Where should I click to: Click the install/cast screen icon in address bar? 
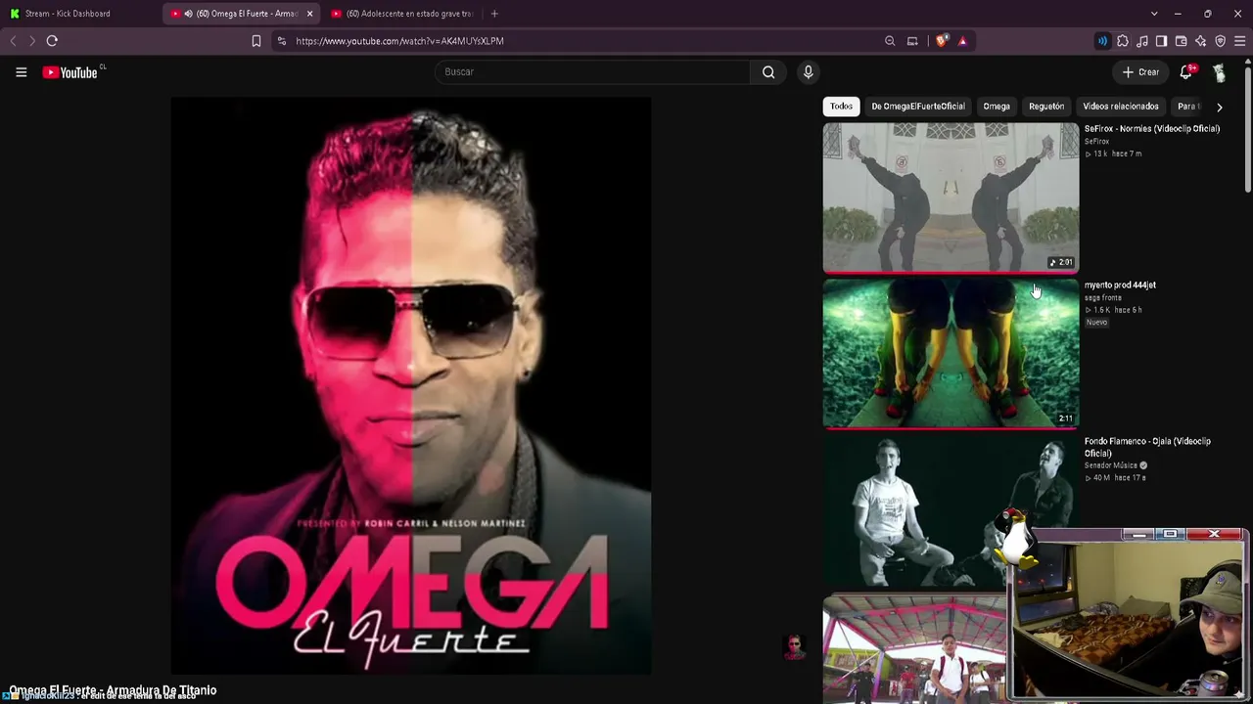coord(912,41)
